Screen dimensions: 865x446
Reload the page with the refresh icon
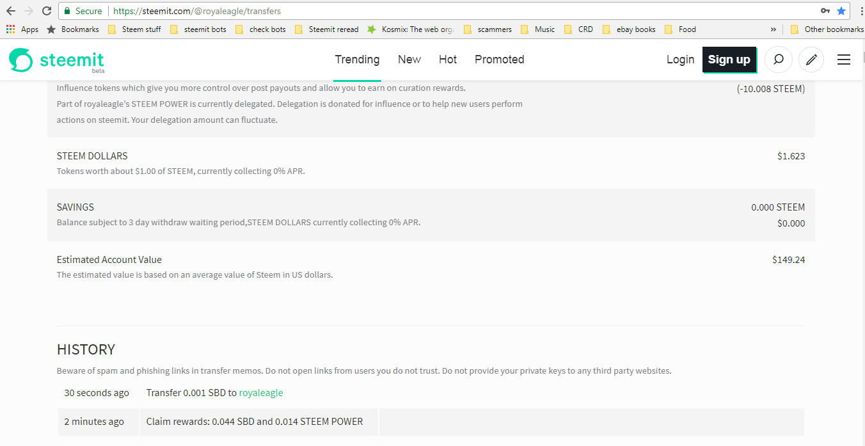[47, 11]
